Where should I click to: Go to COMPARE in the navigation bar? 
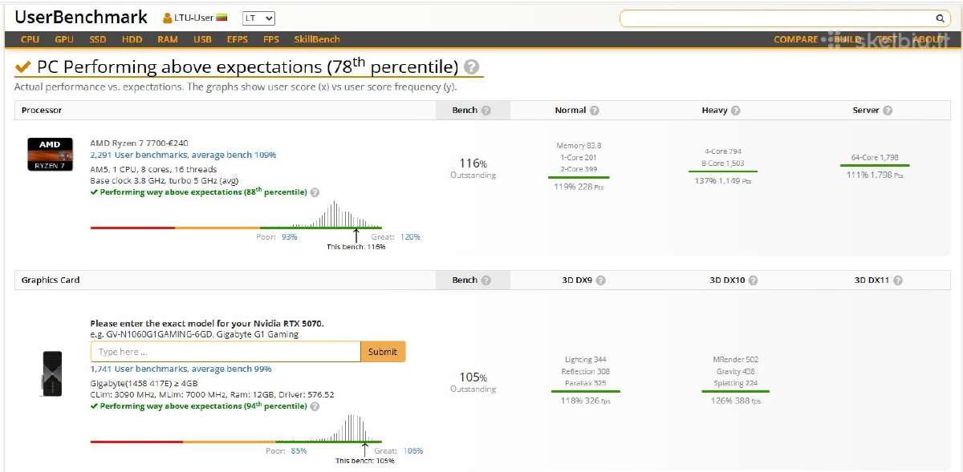[796, 39]
